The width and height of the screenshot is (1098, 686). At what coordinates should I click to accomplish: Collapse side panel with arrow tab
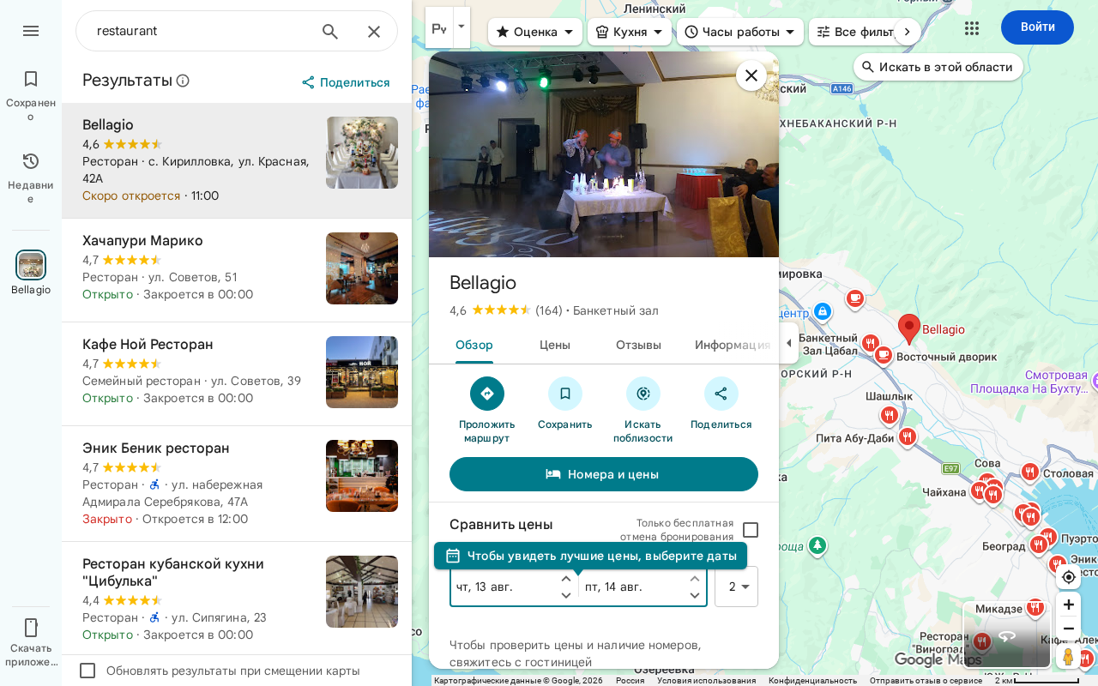tap(789, 343)
